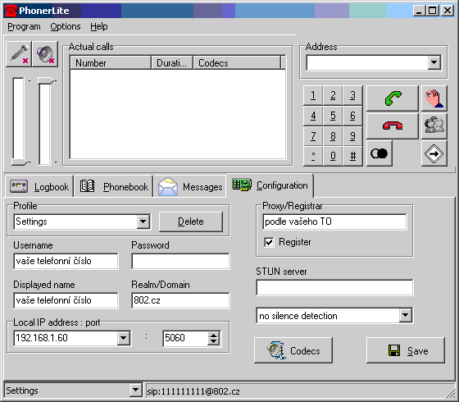
Task: Switch to the Messages tab
Action: coord(190,186)
